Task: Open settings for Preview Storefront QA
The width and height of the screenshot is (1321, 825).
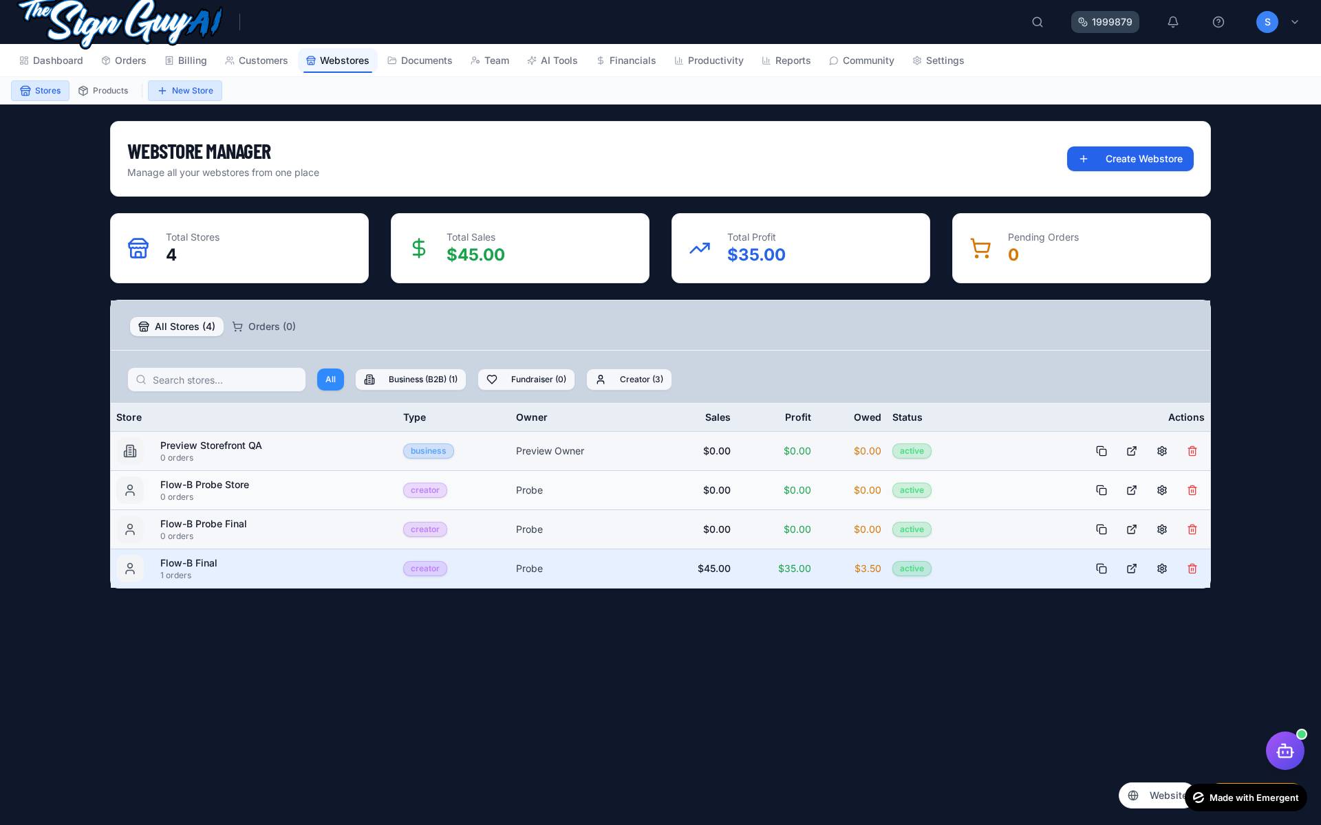Action: coord(1162,451)
